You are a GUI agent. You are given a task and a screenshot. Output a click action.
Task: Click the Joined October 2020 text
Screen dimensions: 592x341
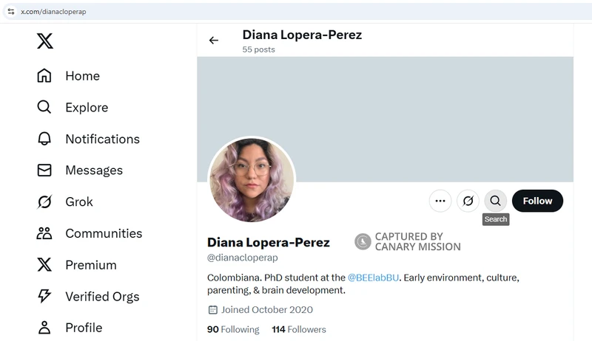click(267, 309)
